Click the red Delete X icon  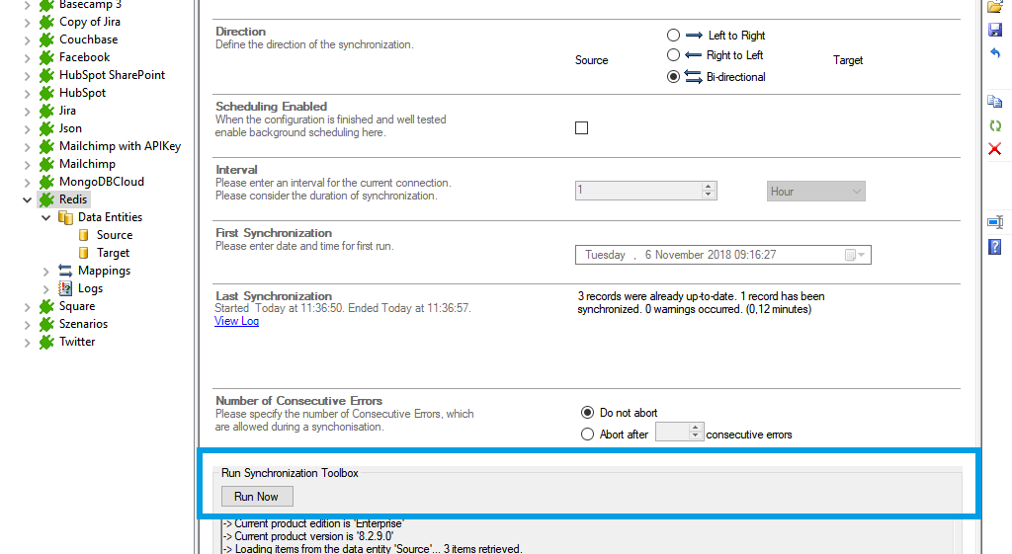[995, 149]
